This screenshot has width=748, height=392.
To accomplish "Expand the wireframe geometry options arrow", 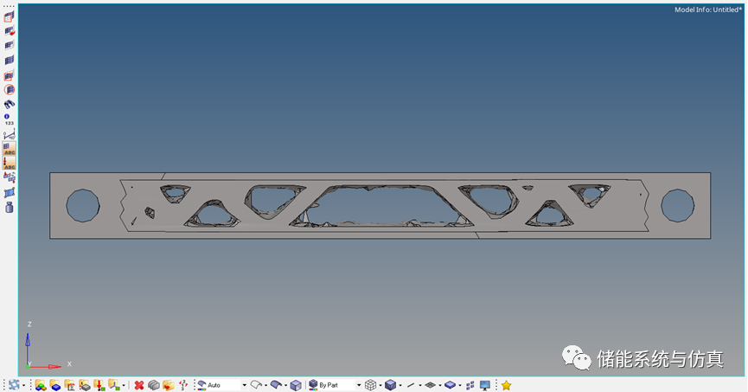I will click(x=265, y=385).
